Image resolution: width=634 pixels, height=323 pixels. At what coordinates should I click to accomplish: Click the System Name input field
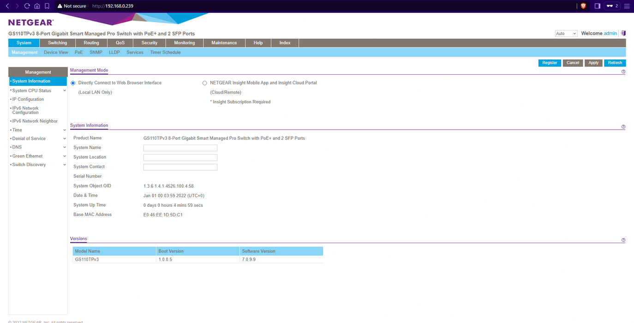(180, 148)
